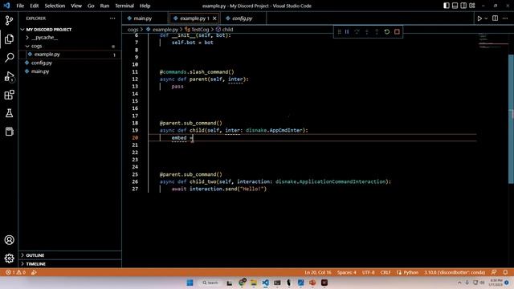Open the Edit menu
This screenshot has height=289, width=514.
point(34,6)
